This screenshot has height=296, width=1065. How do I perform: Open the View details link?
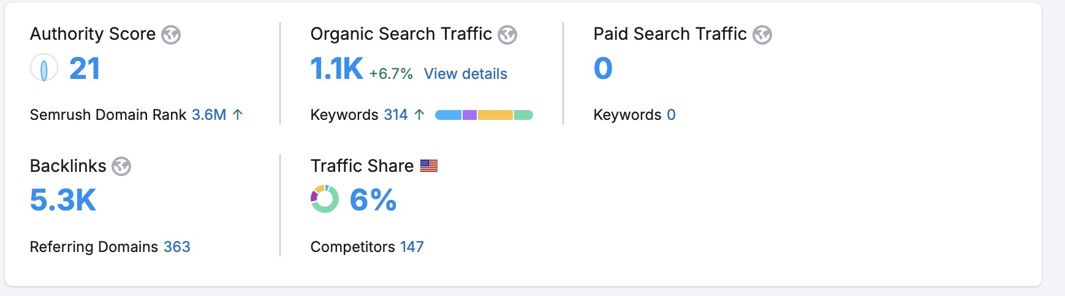pos(466,74)
